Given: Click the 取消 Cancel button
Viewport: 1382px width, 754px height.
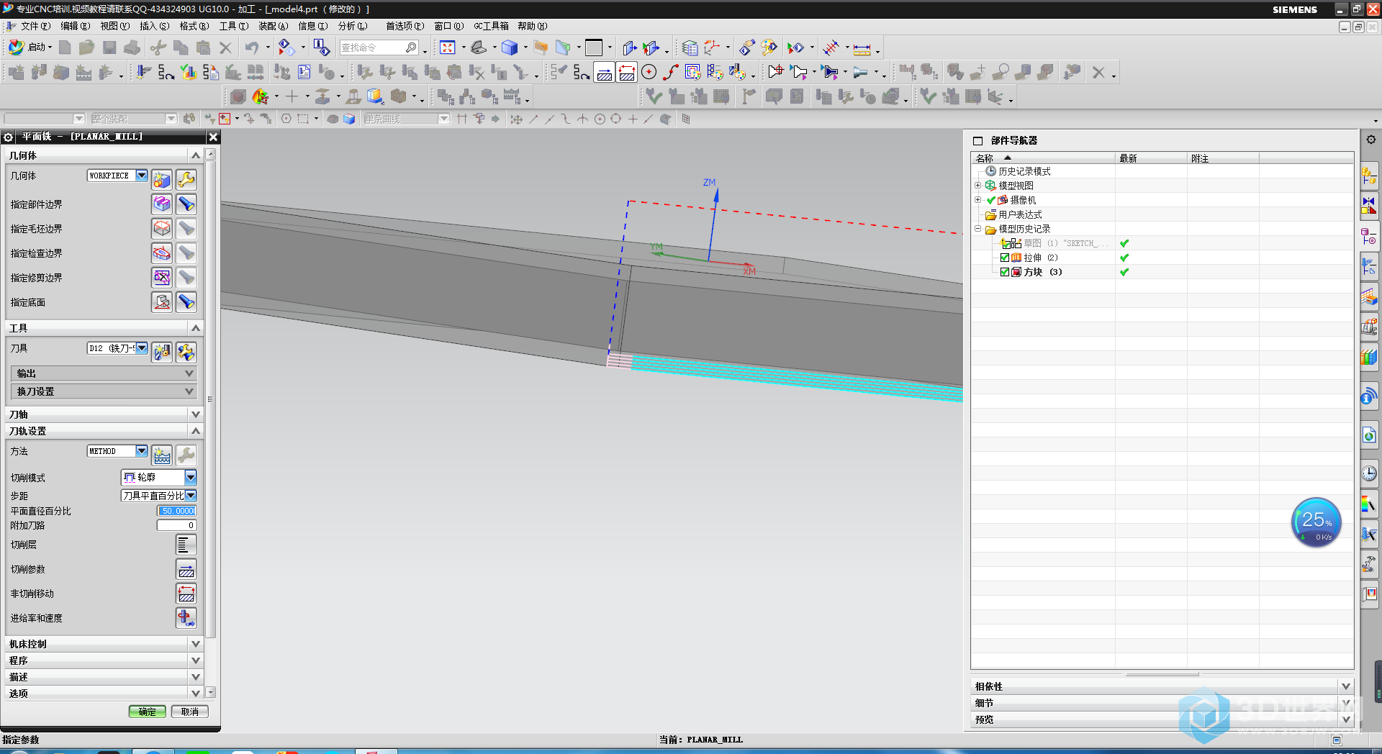Looking at the screenshot, I should click(x=190, y=712).
